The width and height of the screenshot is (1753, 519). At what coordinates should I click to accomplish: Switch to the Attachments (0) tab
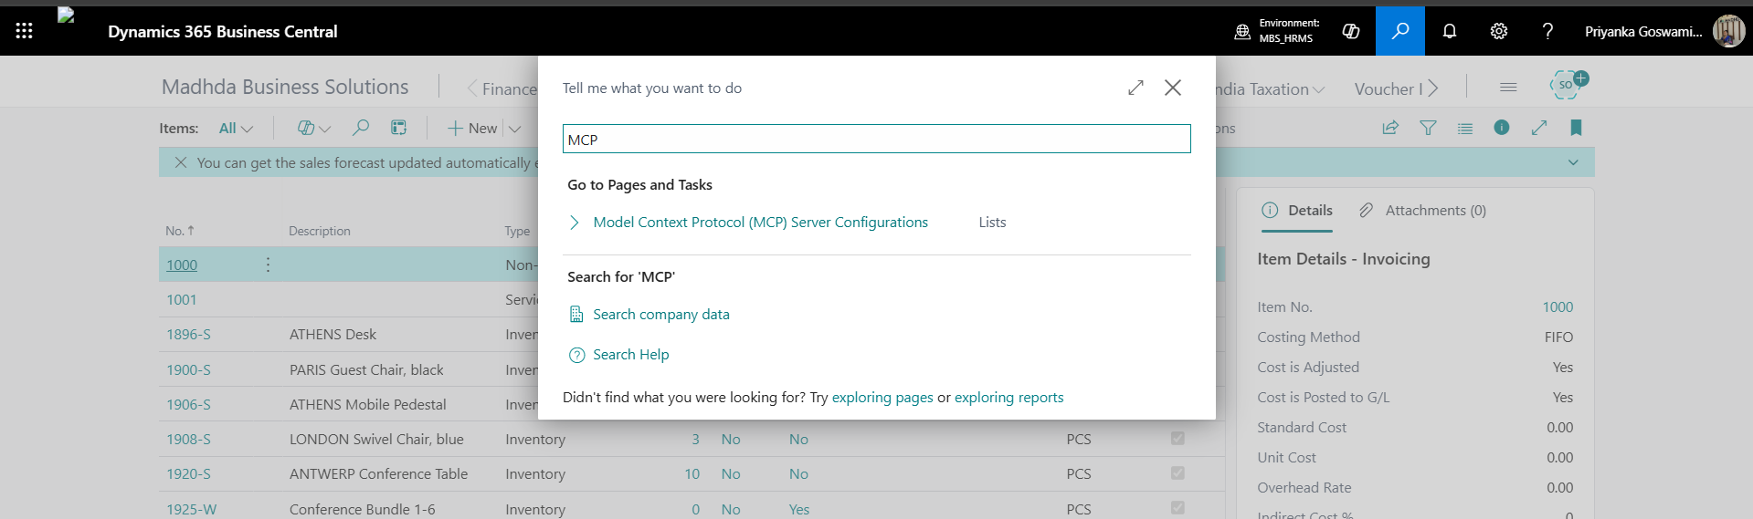click(1423, 211)
